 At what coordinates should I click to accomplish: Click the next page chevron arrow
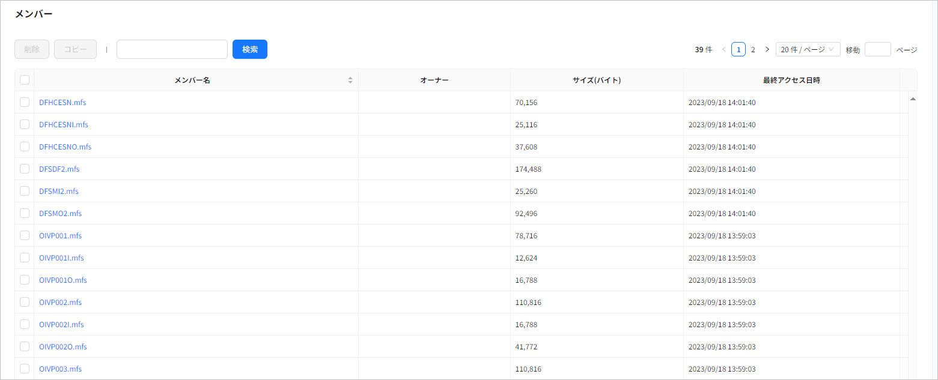[767, 49]
